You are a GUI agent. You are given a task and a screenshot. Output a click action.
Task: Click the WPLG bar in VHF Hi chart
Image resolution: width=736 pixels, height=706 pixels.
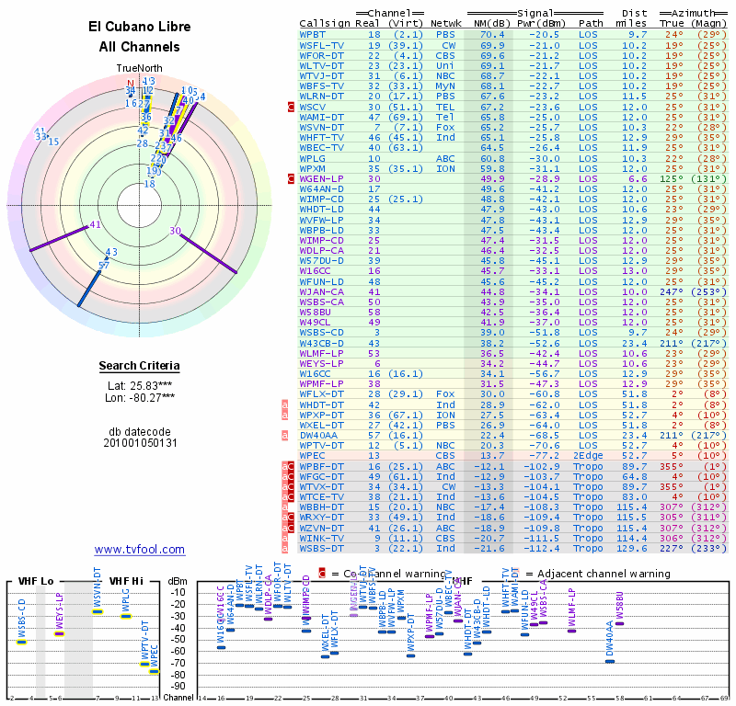(x=126, y=616)
